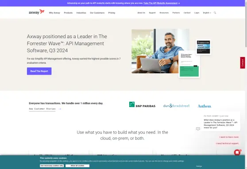Visit the Support page

152,13
